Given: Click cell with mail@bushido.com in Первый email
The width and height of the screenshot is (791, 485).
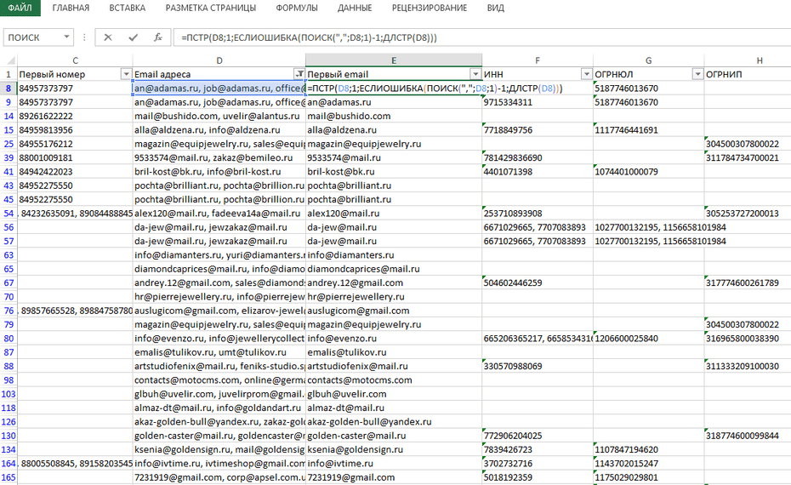Looking at the screenshot, I should click(x=394, y=116).
